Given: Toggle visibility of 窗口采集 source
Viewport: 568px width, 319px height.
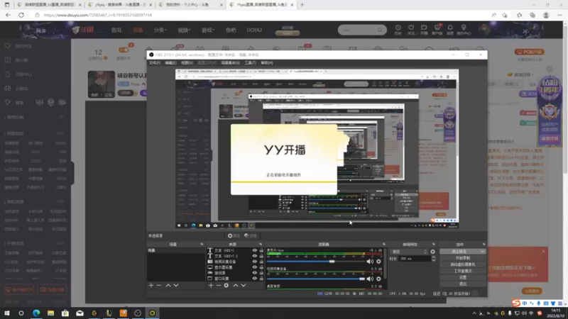Looking at the screenshot, I should pyautogui.click(x=255, y=279).
